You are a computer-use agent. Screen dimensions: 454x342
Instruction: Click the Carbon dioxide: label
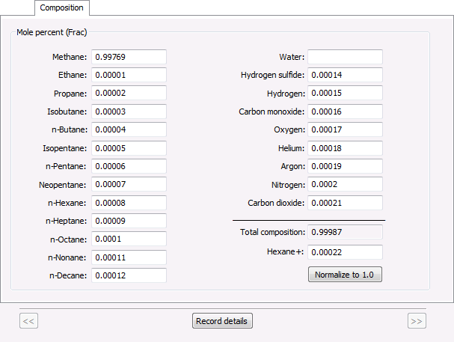(x=276, y=203)
